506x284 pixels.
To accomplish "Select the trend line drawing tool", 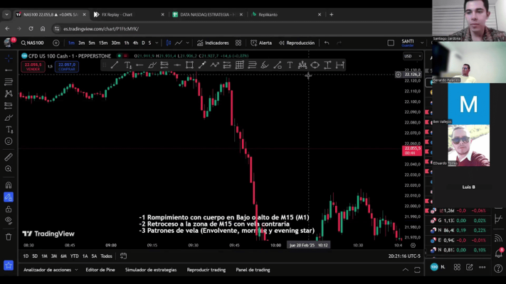I will pyautogui.click(x=115, y=65).
